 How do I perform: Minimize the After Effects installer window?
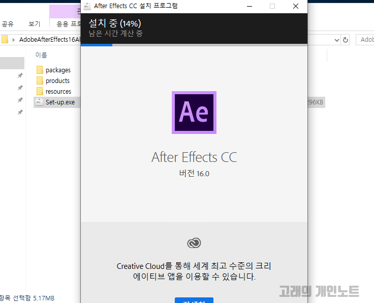[250, 6]
